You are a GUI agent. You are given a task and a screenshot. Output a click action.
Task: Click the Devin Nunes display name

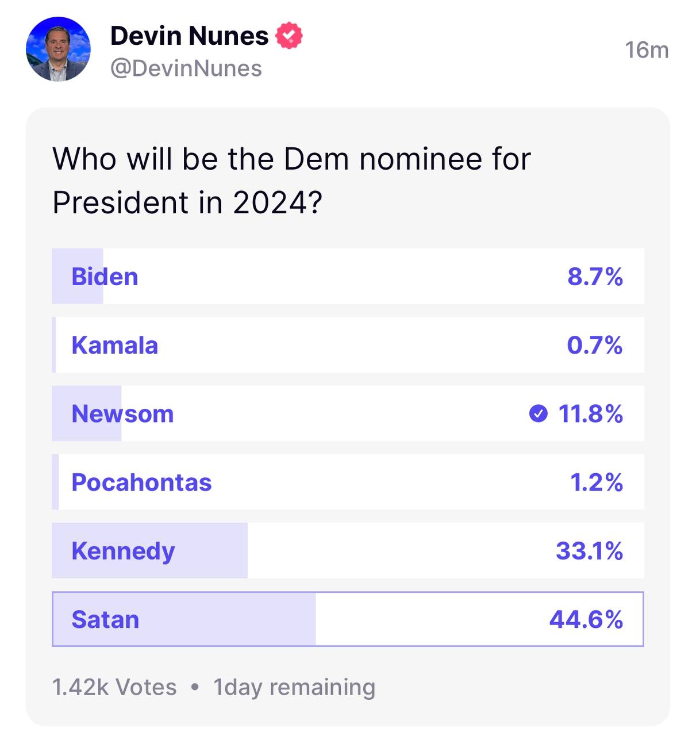(189, 36)
